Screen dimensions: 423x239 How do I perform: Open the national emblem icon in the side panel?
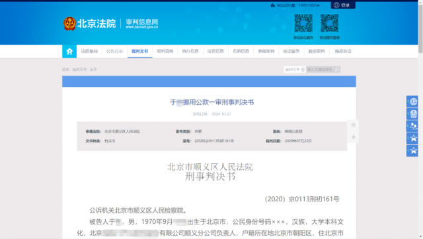412,113
